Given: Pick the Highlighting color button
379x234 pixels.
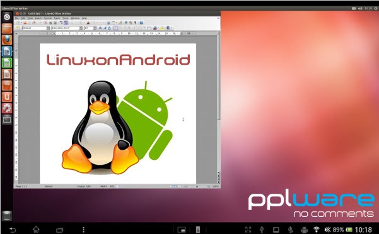Looking at the screenshot, I should (162, 28).
